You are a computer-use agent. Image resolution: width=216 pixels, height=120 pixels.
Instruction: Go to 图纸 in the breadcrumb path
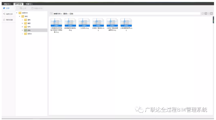point(65,14)
